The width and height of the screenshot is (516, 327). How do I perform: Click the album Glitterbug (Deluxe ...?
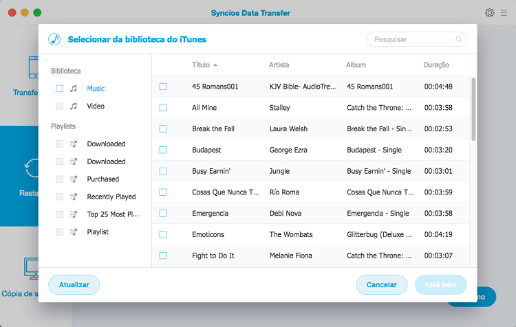pos(379,234)
